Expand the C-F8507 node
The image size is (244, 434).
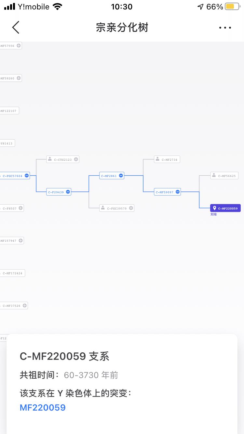(x=20, y=208)
